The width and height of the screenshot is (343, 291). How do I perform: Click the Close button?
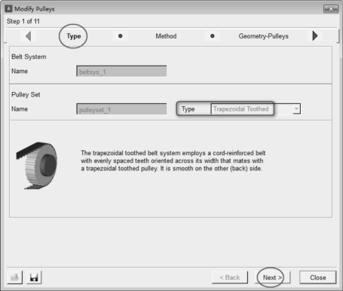(318, 277)
